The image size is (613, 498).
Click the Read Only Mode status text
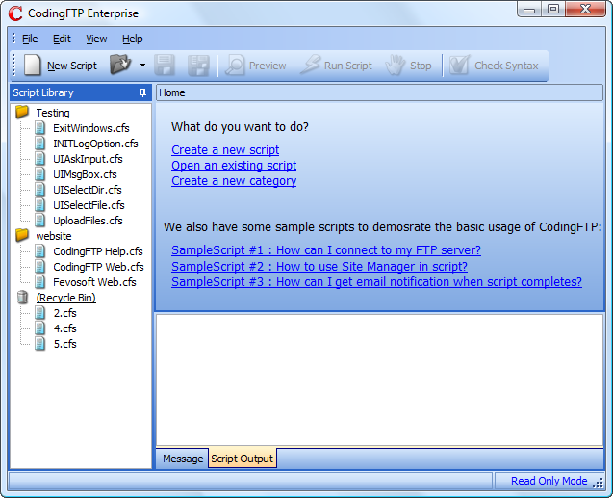(549, 481)
